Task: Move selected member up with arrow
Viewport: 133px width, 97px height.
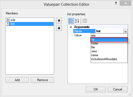Action: click(59, 21)
